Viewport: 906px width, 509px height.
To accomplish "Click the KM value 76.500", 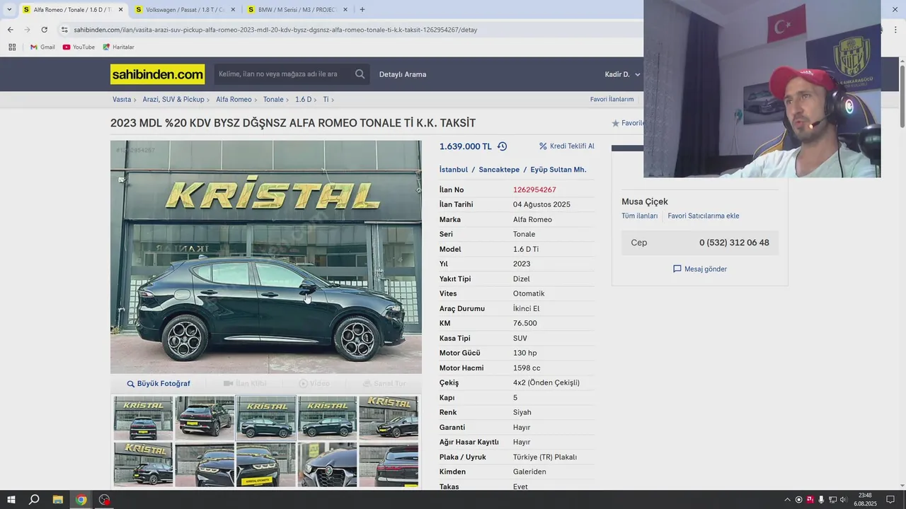I will [x=525, y=323].
